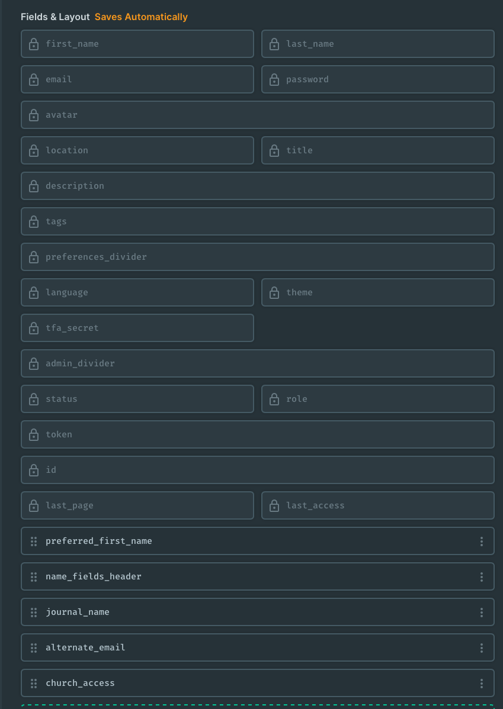Click the Saves Automatically label

pyautogui.click(x=141, y=17)
